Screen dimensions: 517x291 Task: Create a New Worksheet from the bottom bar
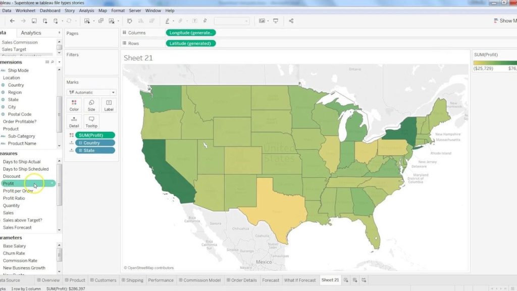[x=346, y=280]
